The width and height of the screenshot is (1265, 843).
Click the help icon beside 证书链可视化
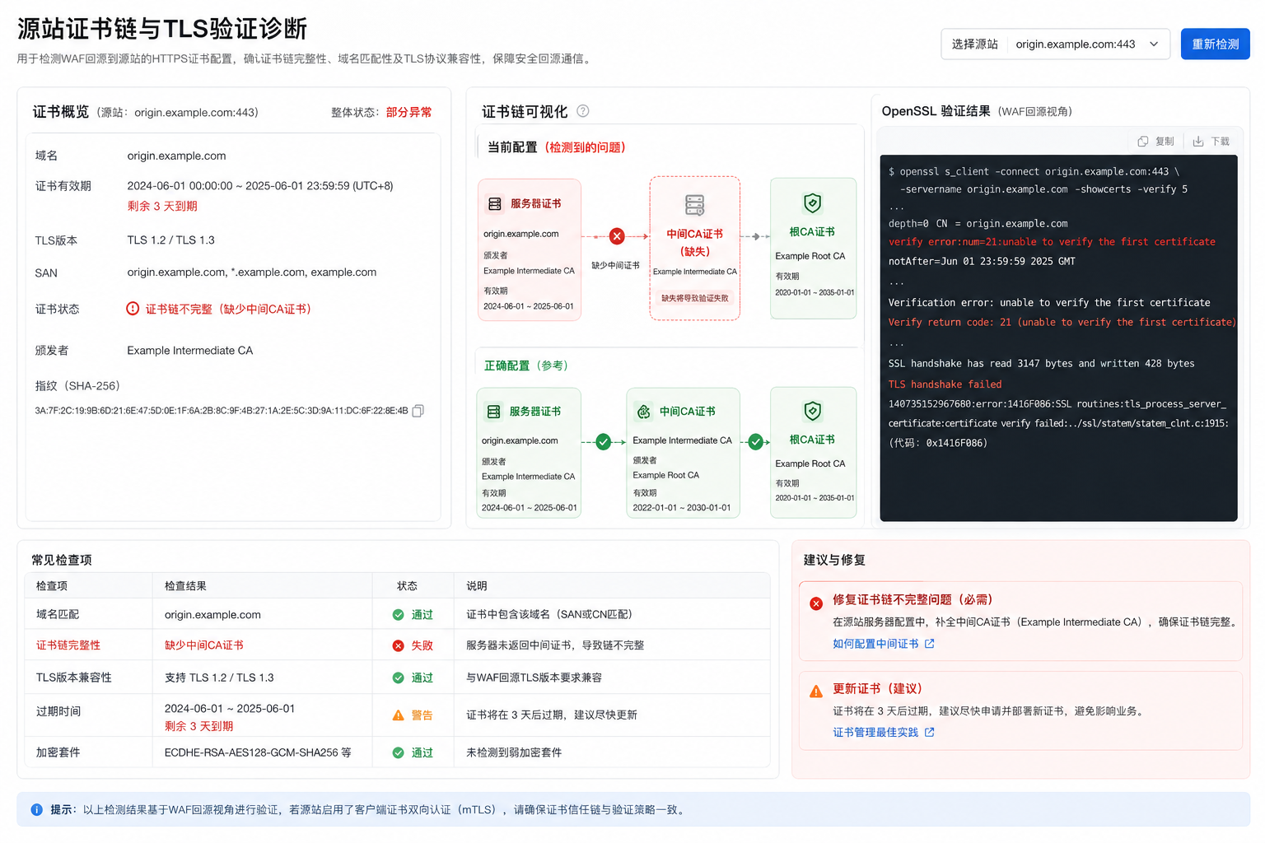pos(583,111)
